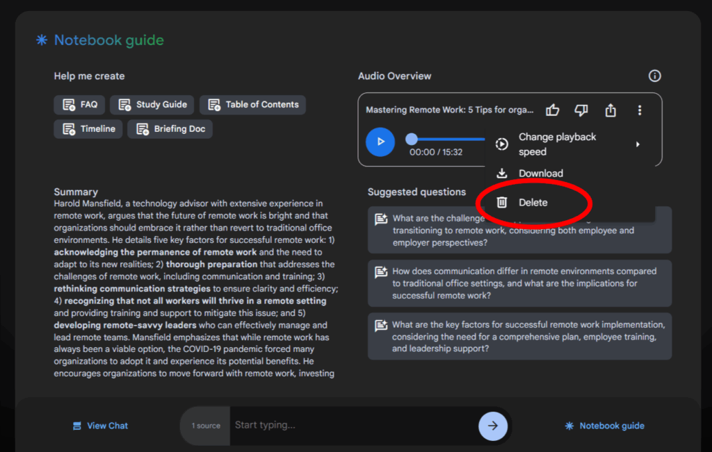
Task: Click the trash icon in the Delete menu entry
Action: (x=502, y=201)
